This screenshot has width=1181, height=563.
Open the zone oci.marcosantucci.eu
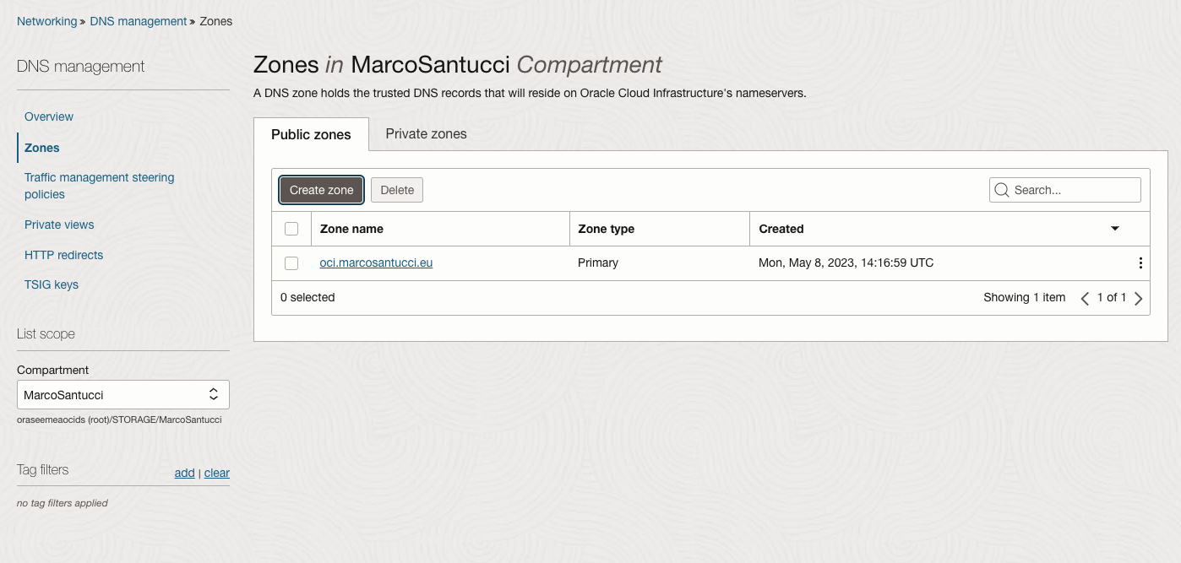376,263
